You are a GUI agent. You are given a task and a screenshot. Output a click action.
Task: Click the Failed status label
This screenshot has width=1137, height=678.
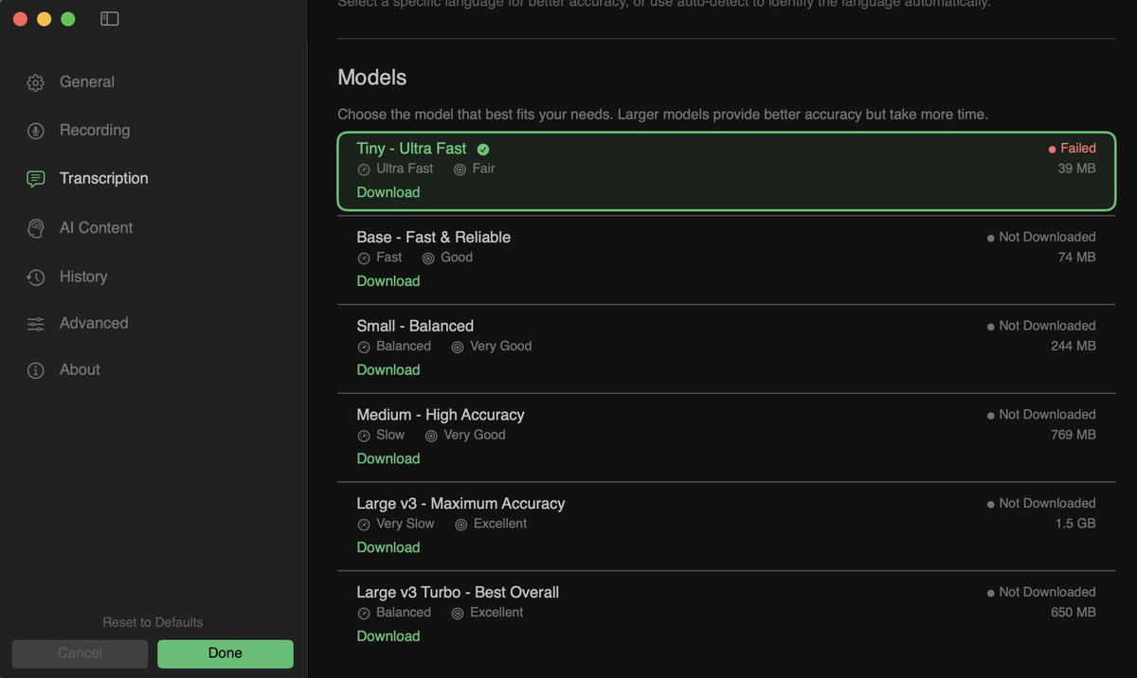(x=1078, y=149)
